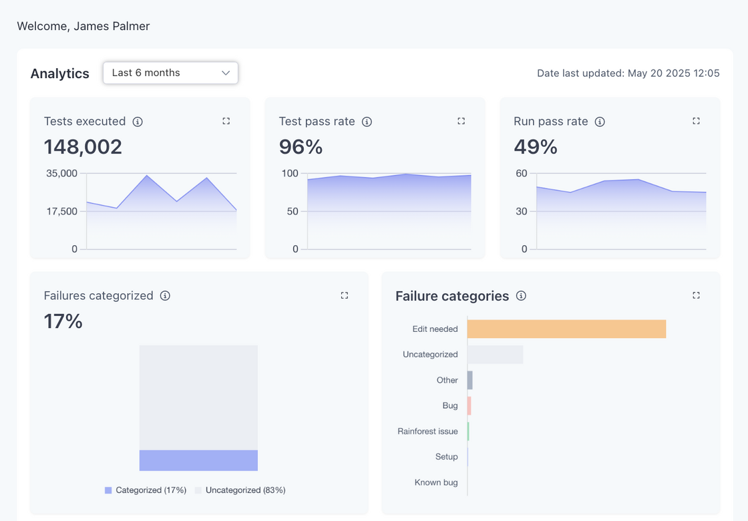
Task: Click the Tests executed total 148,002
Action: (83, 146)
